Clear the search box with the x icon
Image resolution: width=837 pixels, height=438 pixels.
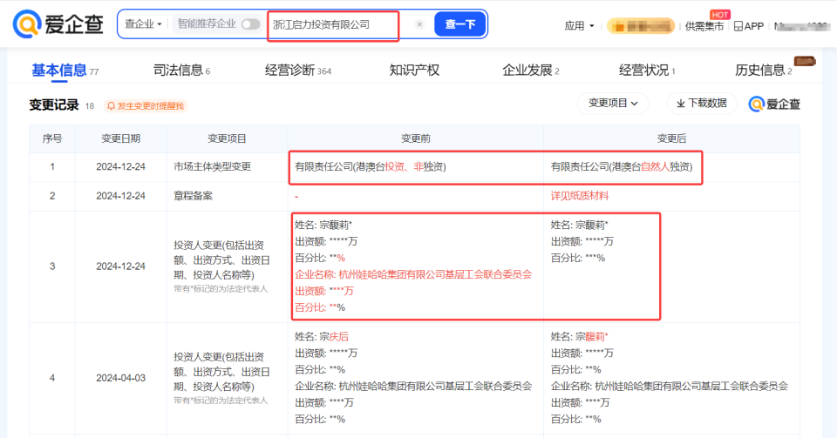pyautogui.click(x=419, y=24)
